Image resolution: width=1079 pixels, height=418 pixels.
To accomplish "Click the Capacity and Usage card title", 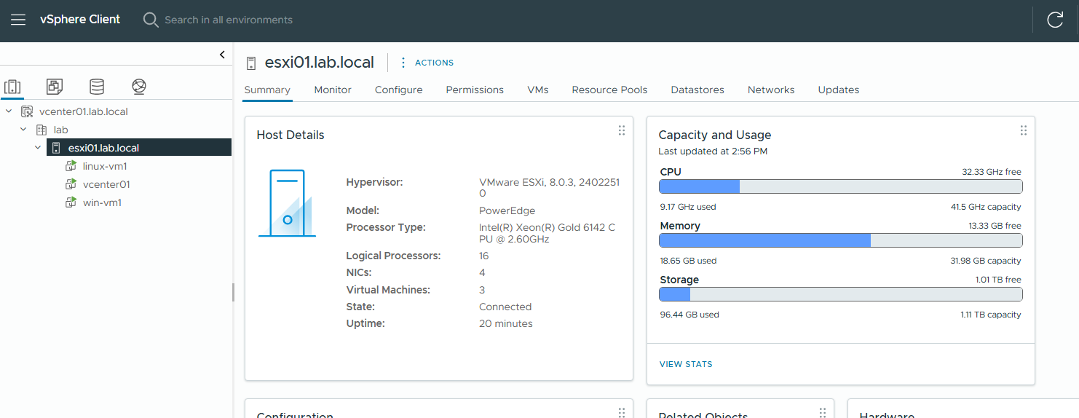I will pyautogui.click(x=715, y=135).
